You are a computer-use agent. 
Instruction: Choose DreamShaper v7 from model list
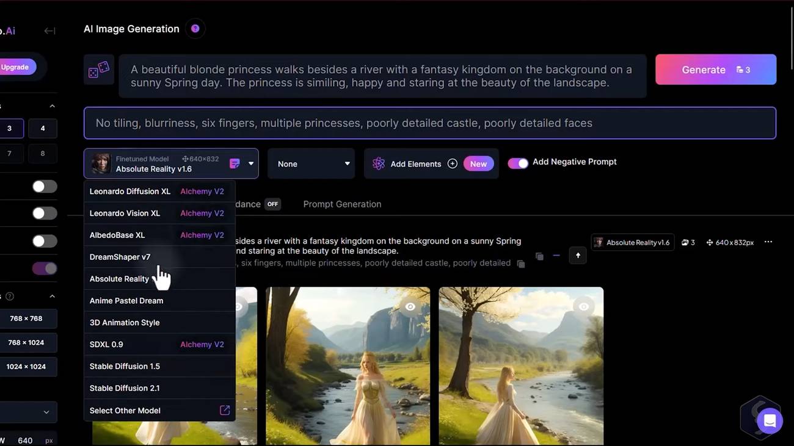(x=159, y=257)
